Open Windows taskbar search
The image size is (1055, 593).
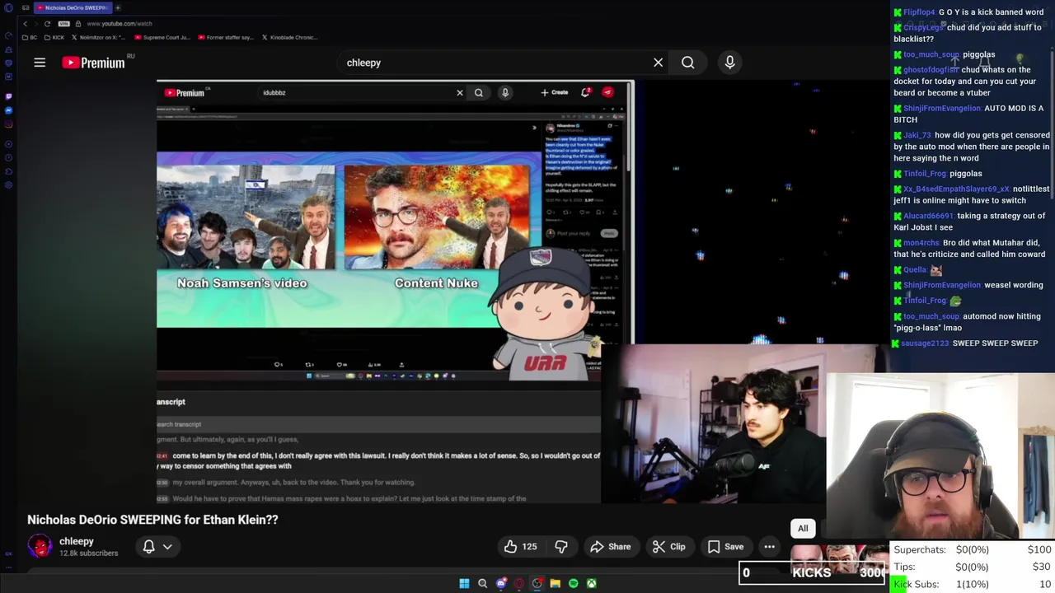pos(482,583)
